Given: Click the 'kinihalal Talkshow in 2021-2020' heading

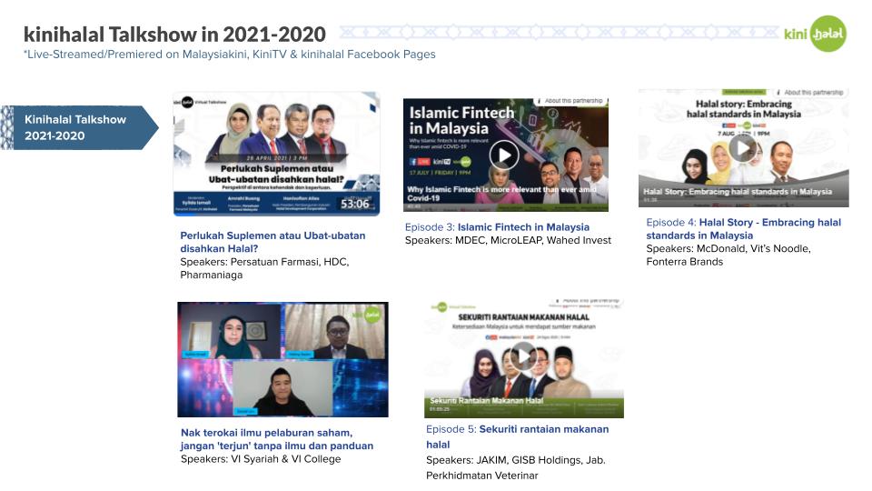Looking at the screenshot, I should (x=174, y=35).
